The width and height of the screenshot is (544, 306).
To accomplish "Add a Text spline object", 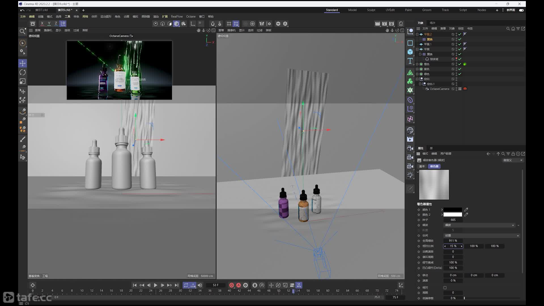I will (410, 61).
